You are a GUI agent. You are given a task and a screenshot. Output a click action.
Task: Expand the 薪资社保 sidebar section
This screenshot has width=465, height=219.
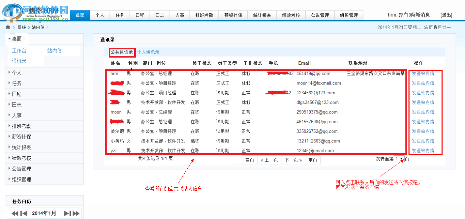pyautogui.click(x=20, y=136)
